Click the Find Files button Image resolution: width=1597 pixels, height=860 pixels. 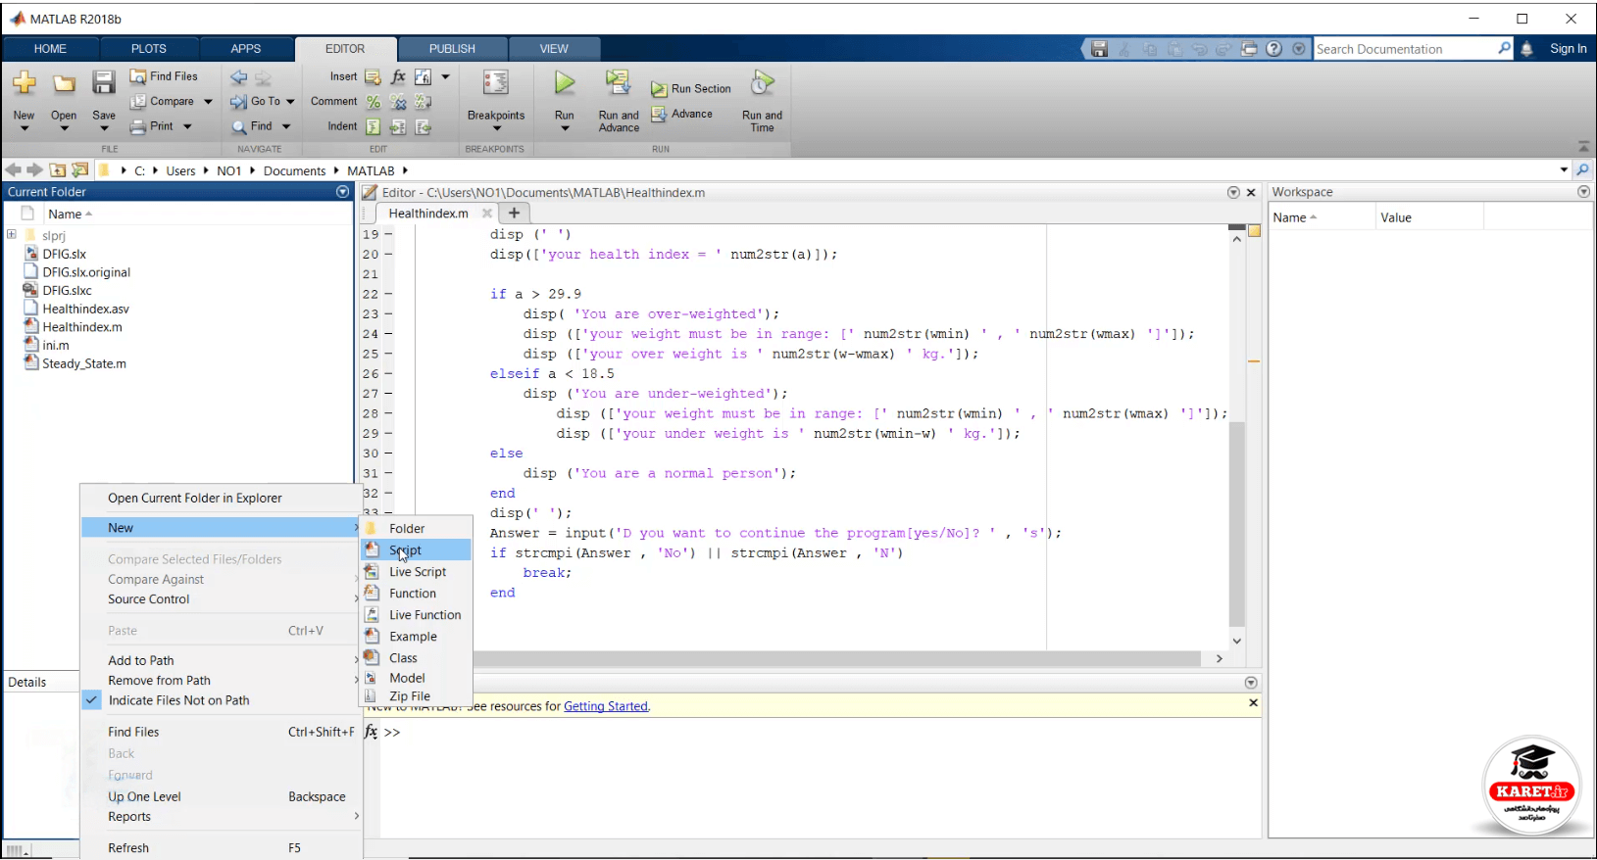pos(164,76)
